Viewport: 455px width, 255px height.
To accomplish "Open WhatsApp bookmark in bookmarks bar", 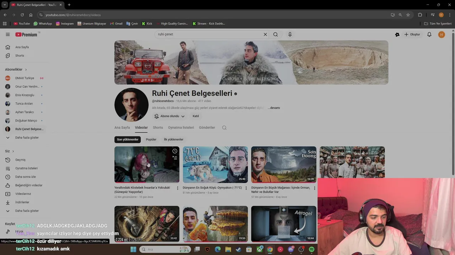I will pos(43,24).
